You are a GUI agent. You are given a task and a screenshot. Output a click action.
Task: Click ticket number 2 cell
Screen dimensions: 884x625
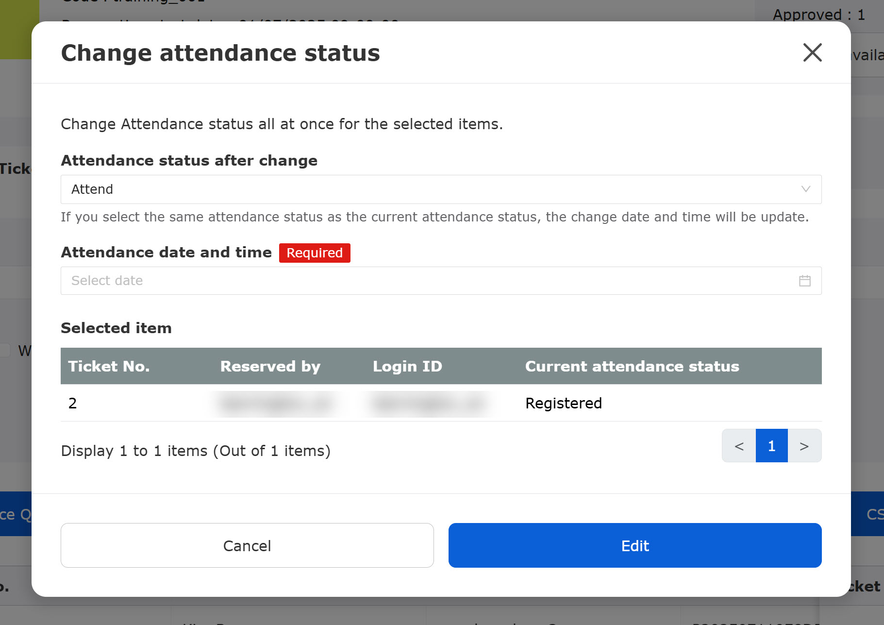[72, 403]
